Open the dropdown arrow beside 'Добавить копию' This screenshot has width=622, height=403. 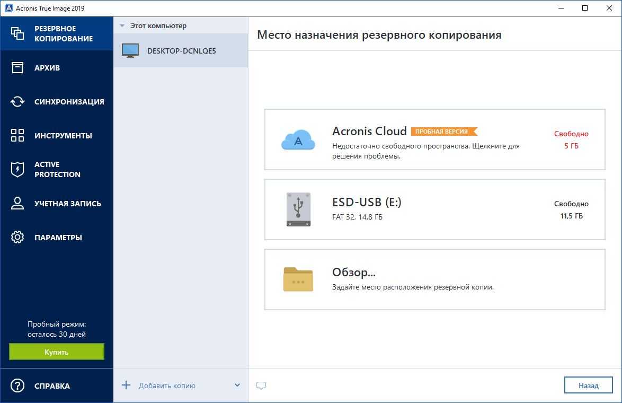point(237,386)
